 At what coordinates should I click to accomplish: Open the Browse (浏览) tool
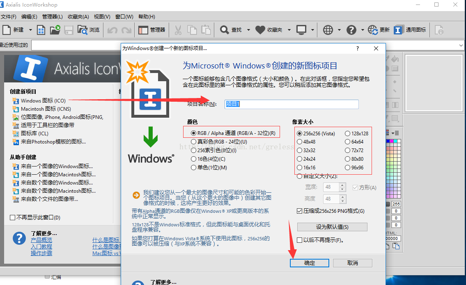[88, 30]
